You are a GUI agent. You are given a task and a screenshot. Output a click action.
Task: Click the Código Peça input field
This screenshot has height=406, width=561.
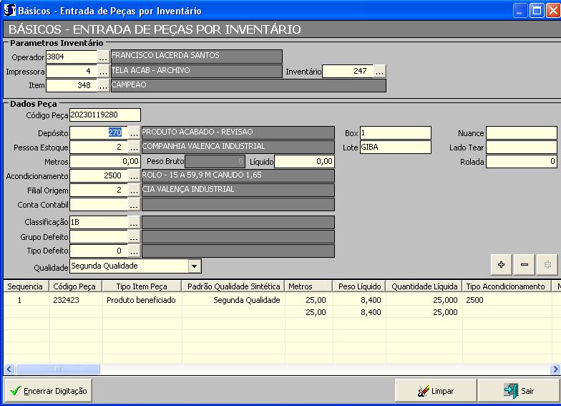click(104, 115)
